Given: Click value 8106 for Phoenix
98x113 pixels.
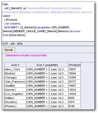Looking at the screenshot, I should 74,106.
